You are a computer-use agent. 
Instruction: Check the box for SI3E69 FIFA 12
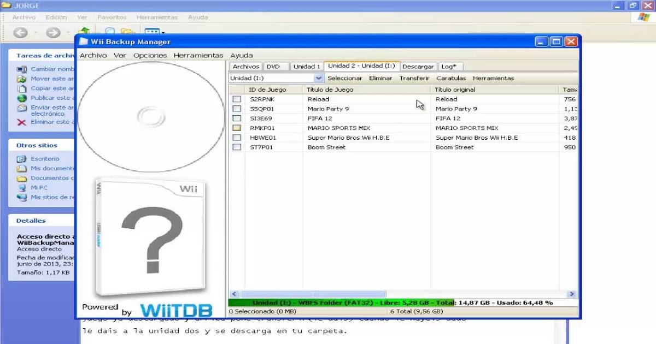coord(237,118)
